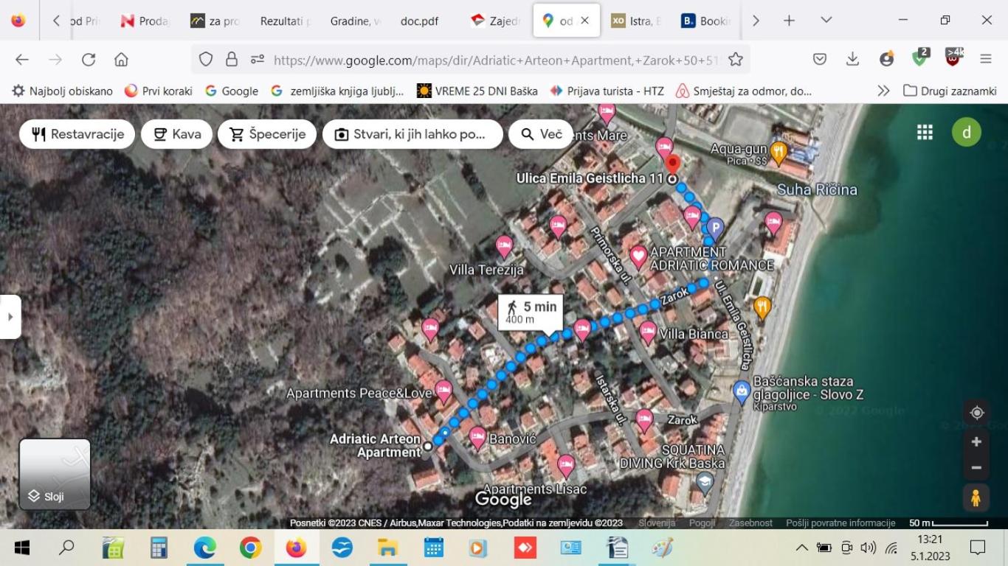Open Google Chrome from the taskbar
The image size is (1008, 566).
(251, 548)
